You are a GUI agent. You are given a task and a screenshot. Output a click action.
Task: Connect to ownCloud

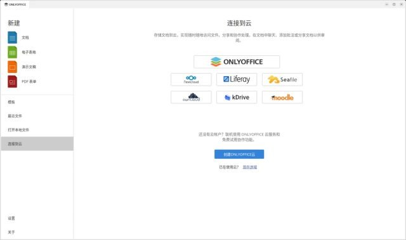coord(191,97)
